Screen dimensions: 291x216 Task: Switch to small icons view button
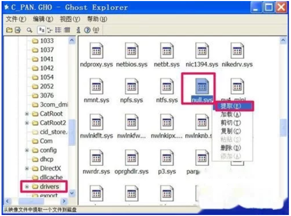pos(50,30)
